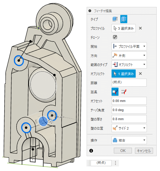Click the purple sketch point near roller
160x171 pixels.
click(x=39, y=28)
